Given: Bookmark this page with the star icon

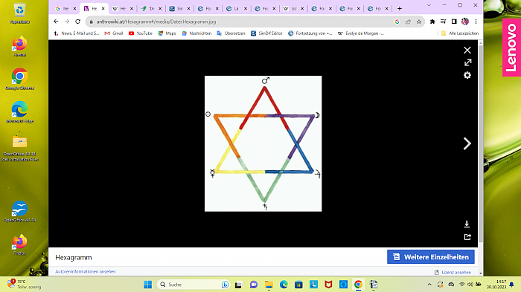Looking at the screenshot, I should pyautogui.click(x=419, y=22).
